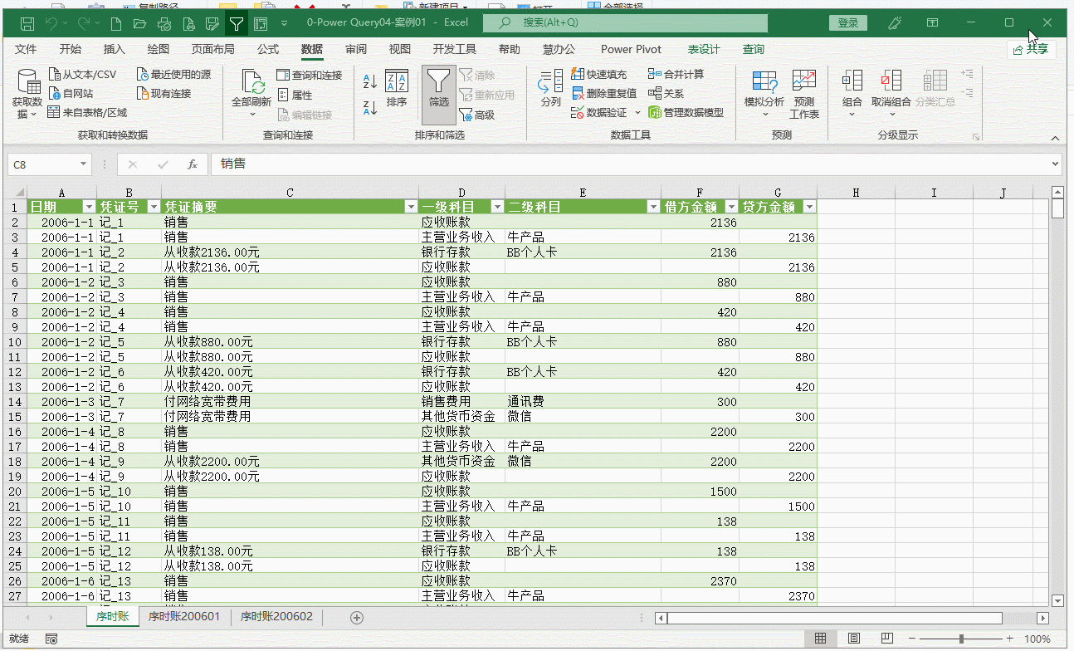Open the 获取数据 get data dropdown
This screenshot has width=1074, height=651.
pos(29,94)
